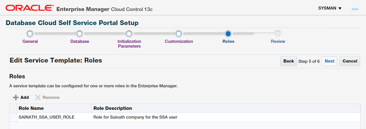Go to the Database step circle
366x129 pixels.
80,34
